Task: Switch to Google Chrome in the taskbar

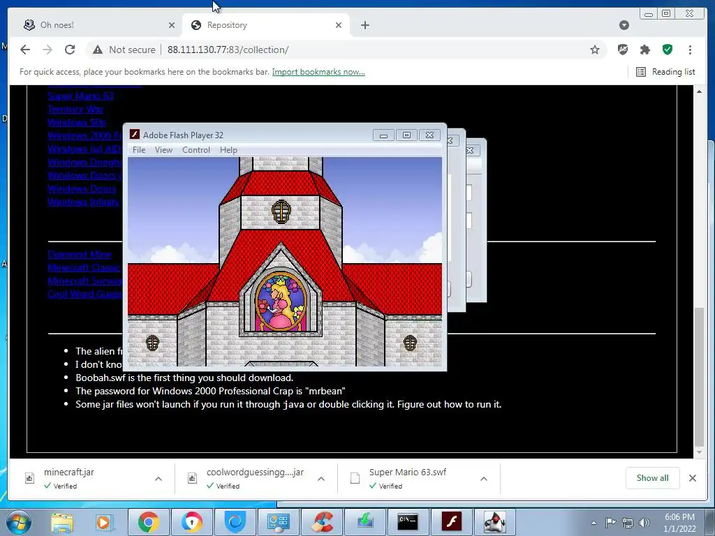Action: click(x=148, y=522)
